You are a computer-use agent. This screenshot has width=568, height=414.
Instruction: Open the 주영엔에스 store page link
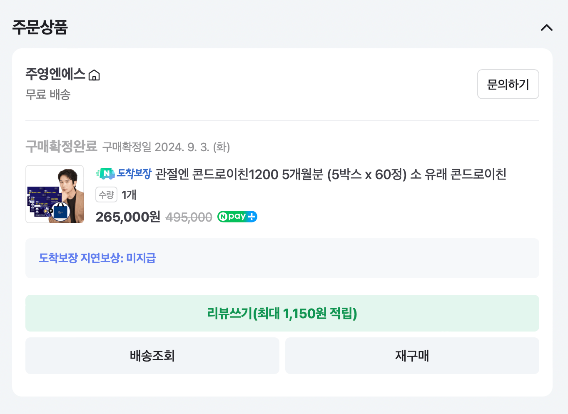pyautogui.click(x=55, y=75)
